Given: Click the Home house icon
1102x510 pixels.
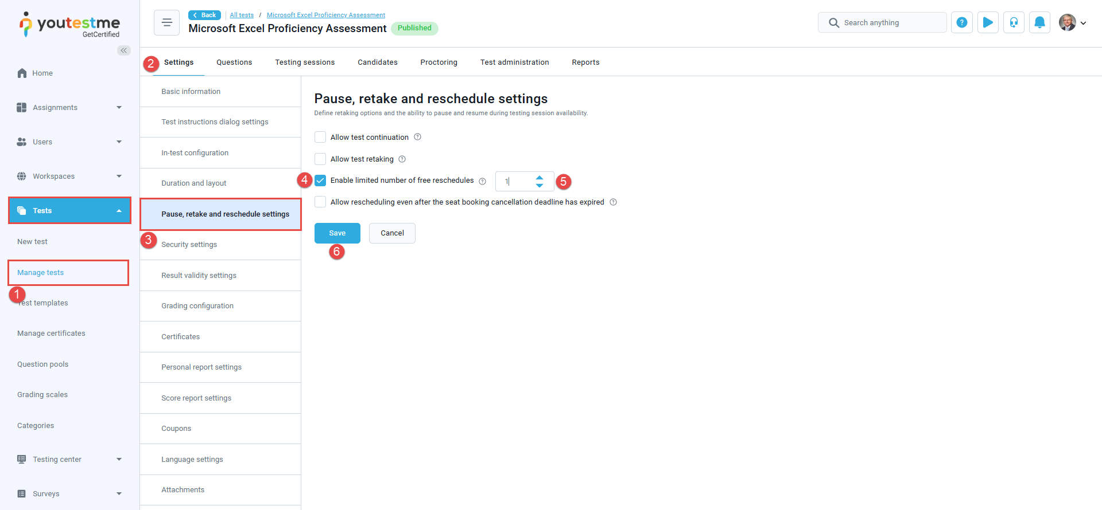Looking at the screenshot, I should click(x=22, y=73).
